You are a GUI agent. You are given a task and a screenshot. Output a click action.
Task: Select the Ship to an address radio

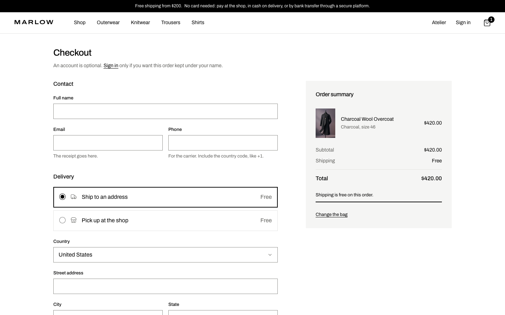point(62,197)
